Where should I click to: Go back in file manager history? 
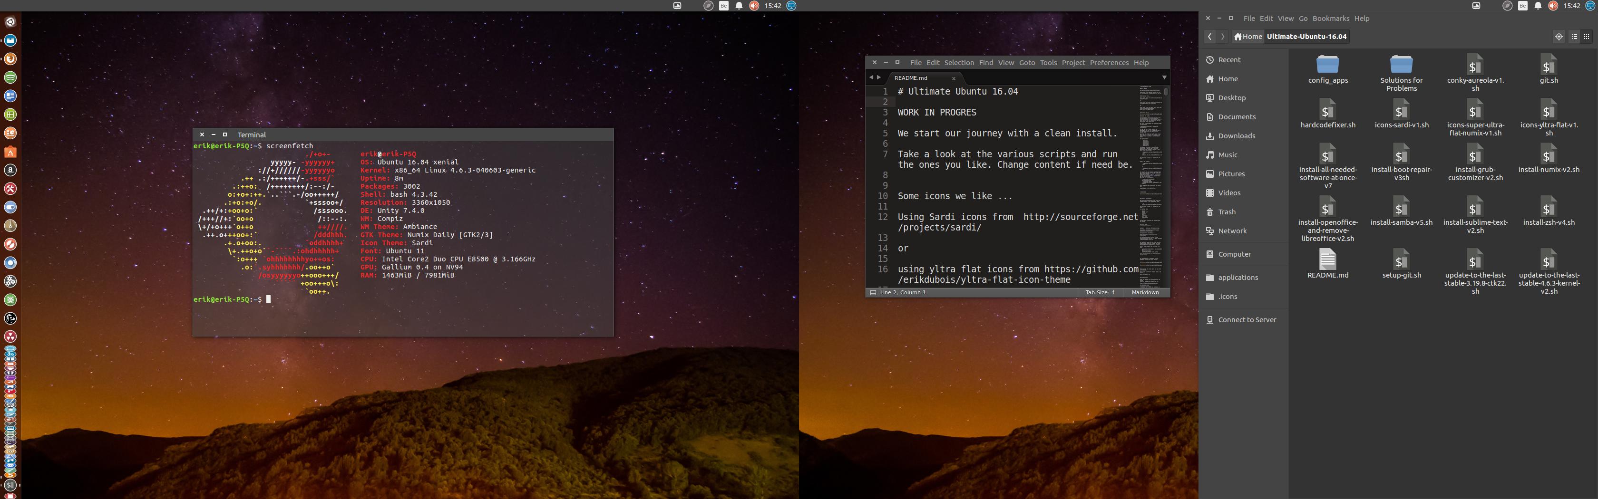pos(1209,37)
